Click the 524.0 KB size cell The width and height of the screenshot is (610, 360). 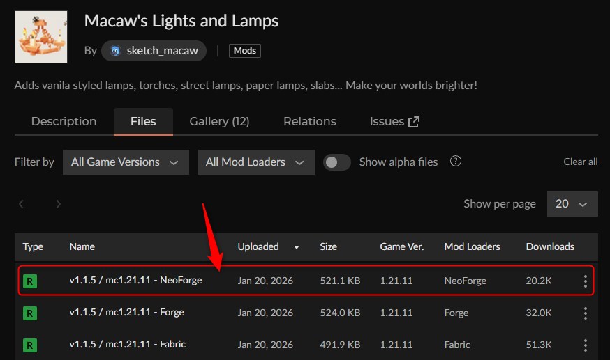pos(340,313)
